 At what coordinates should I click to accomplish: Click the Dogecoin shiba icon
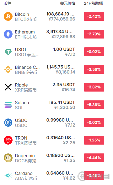[8, 158]
